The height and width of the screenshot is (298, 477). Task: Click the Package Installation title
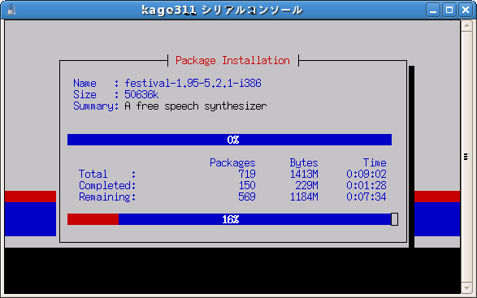[x=232, y=60]
